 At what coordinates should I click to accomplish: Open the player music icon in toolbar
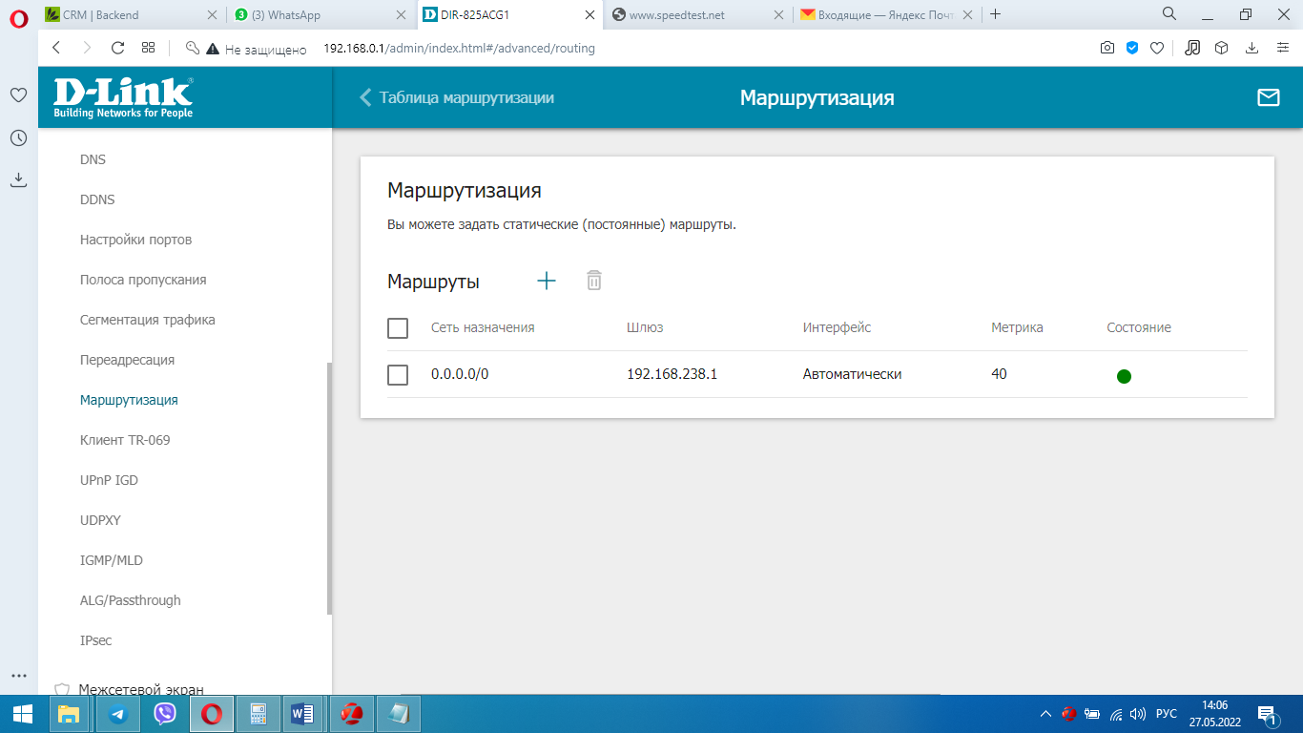click(x=1192, y=48)
